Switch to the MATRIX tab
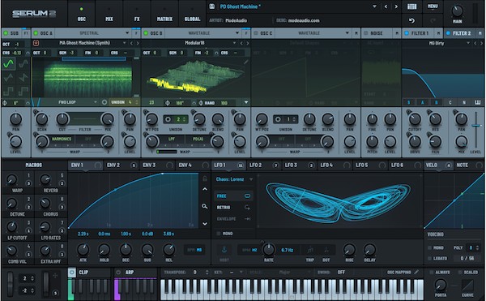The image size is (486, 301). click(164, 14)
